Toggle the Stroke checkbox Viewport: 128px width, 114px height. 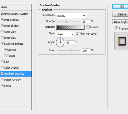tap(2, 86)
